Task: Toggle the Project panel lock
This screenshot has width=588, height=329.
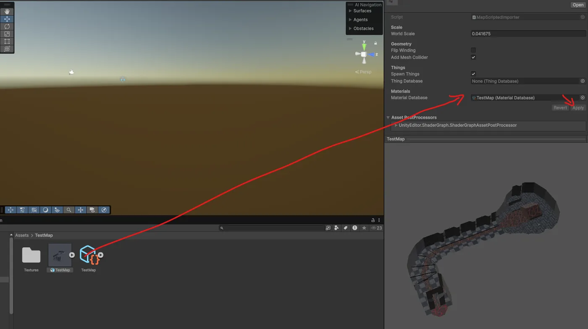Action: [x=373, y=220]
